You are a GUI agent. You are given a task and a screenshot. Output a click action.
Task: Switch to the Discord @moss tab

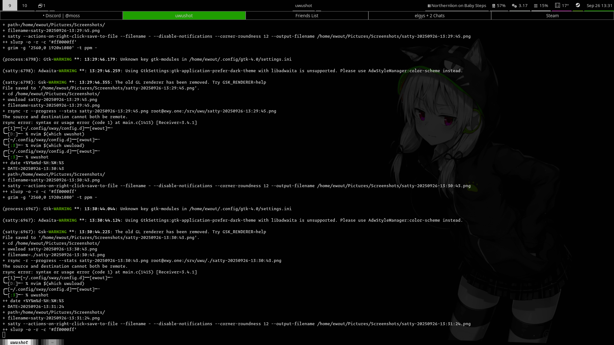(61, 16)
